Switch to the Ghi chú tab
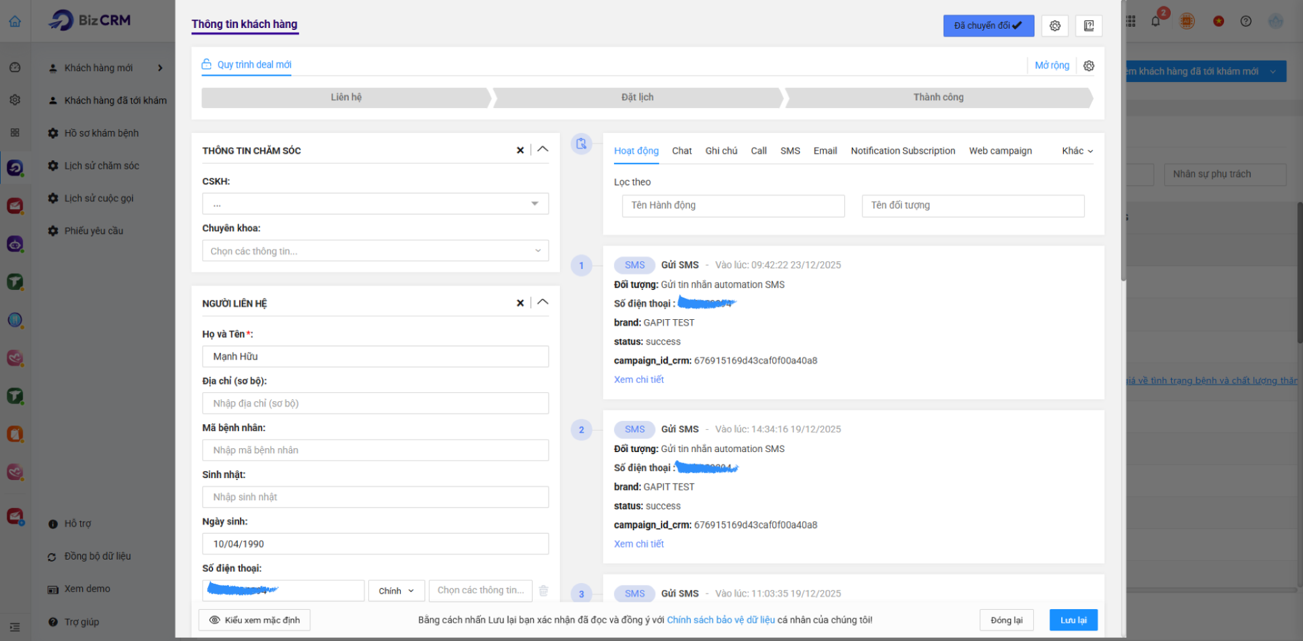Viewport: 1303px width, 641px height. 721,151
